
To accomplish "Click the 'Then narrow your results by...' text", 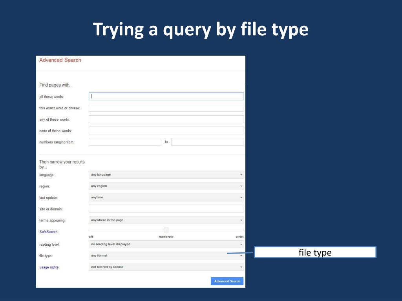I will click(x=62, y=164).
